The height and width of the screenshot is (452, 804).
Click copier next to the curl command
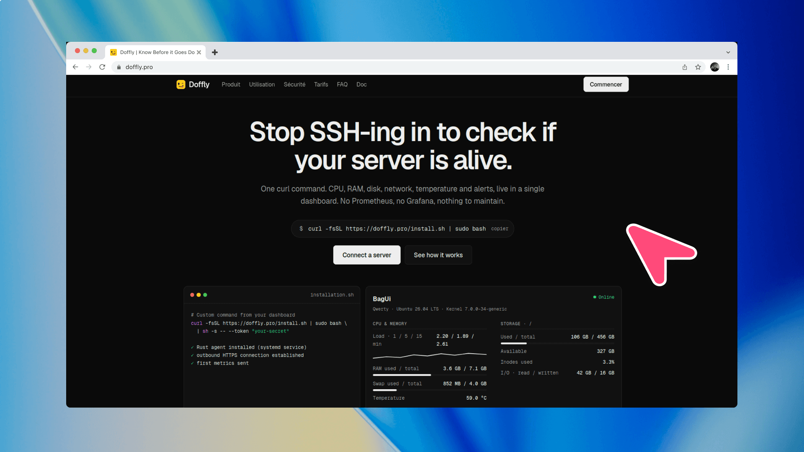tap(500, 229)
